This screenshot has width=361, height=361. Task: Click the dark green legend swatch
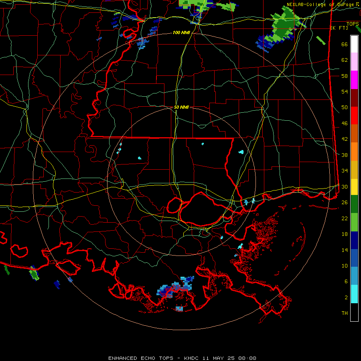click(354, 204)
